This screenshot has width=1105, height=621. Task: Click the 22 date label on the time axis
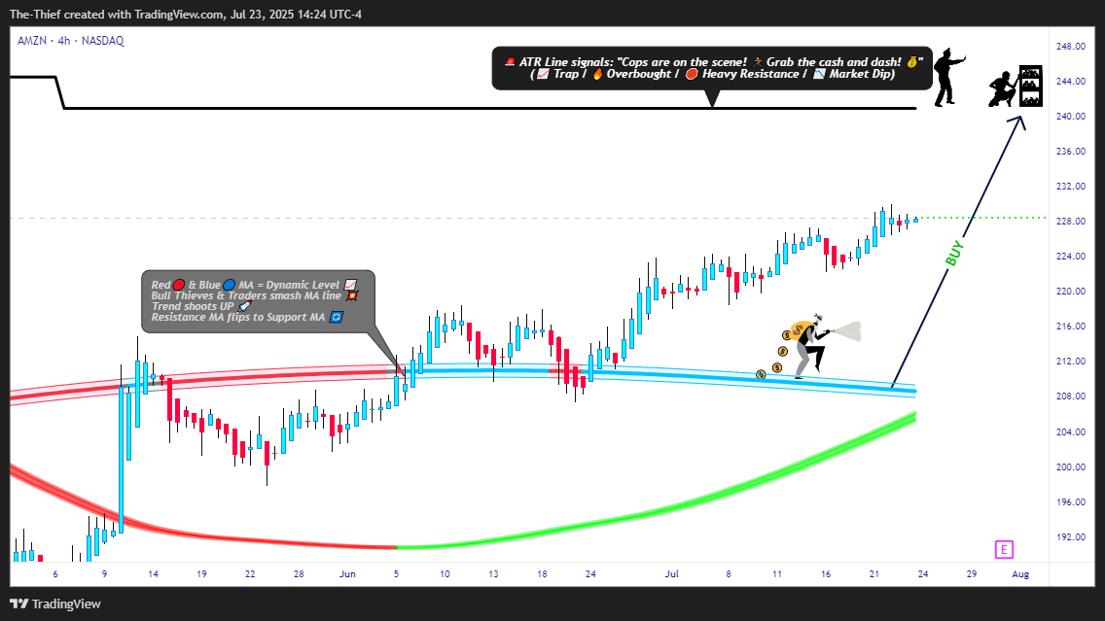point(250,573)
